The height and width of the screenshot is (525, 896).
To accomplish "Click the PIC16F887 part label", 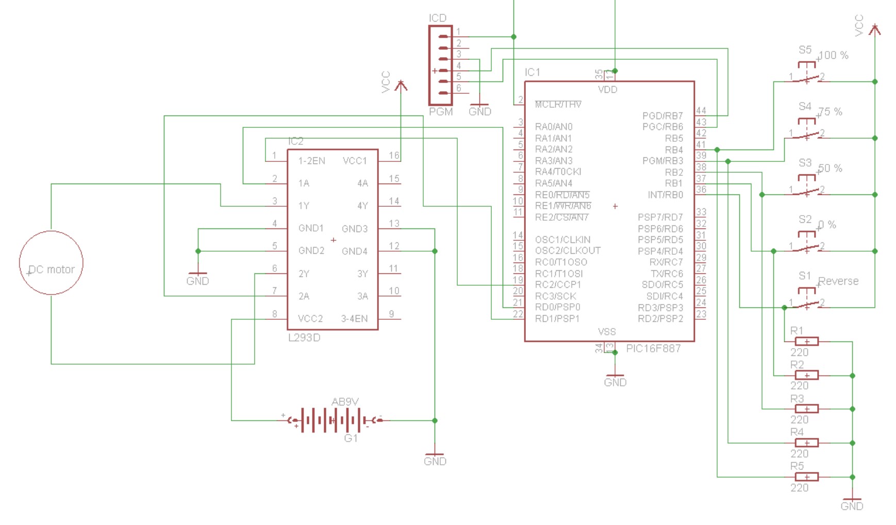I will click(x=653, y=349).
